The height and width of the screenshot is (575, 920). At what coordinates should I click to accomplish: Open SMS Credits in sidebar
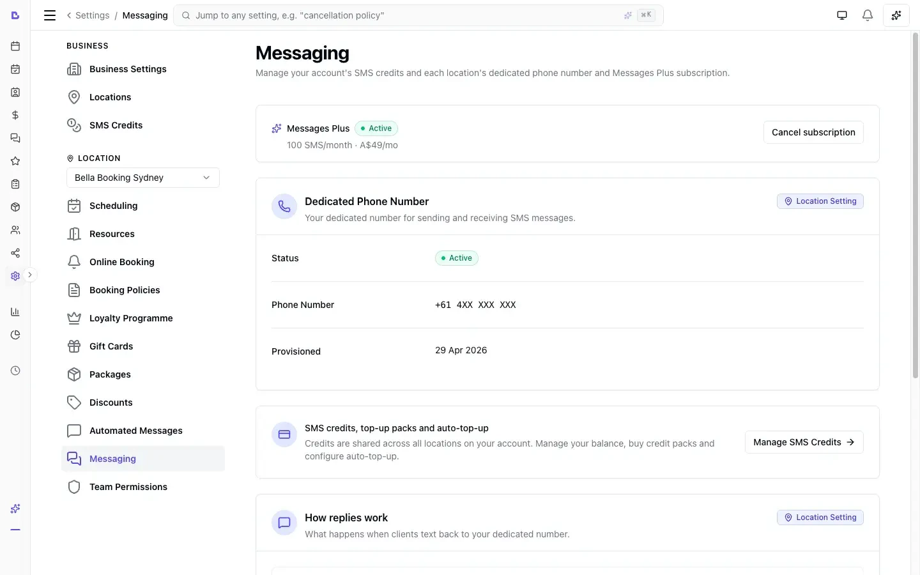coord(143,125)
